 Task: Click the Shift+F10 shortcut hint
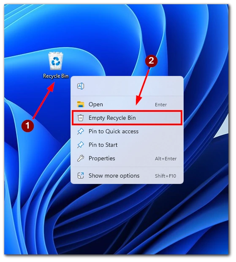coord(165,176)
